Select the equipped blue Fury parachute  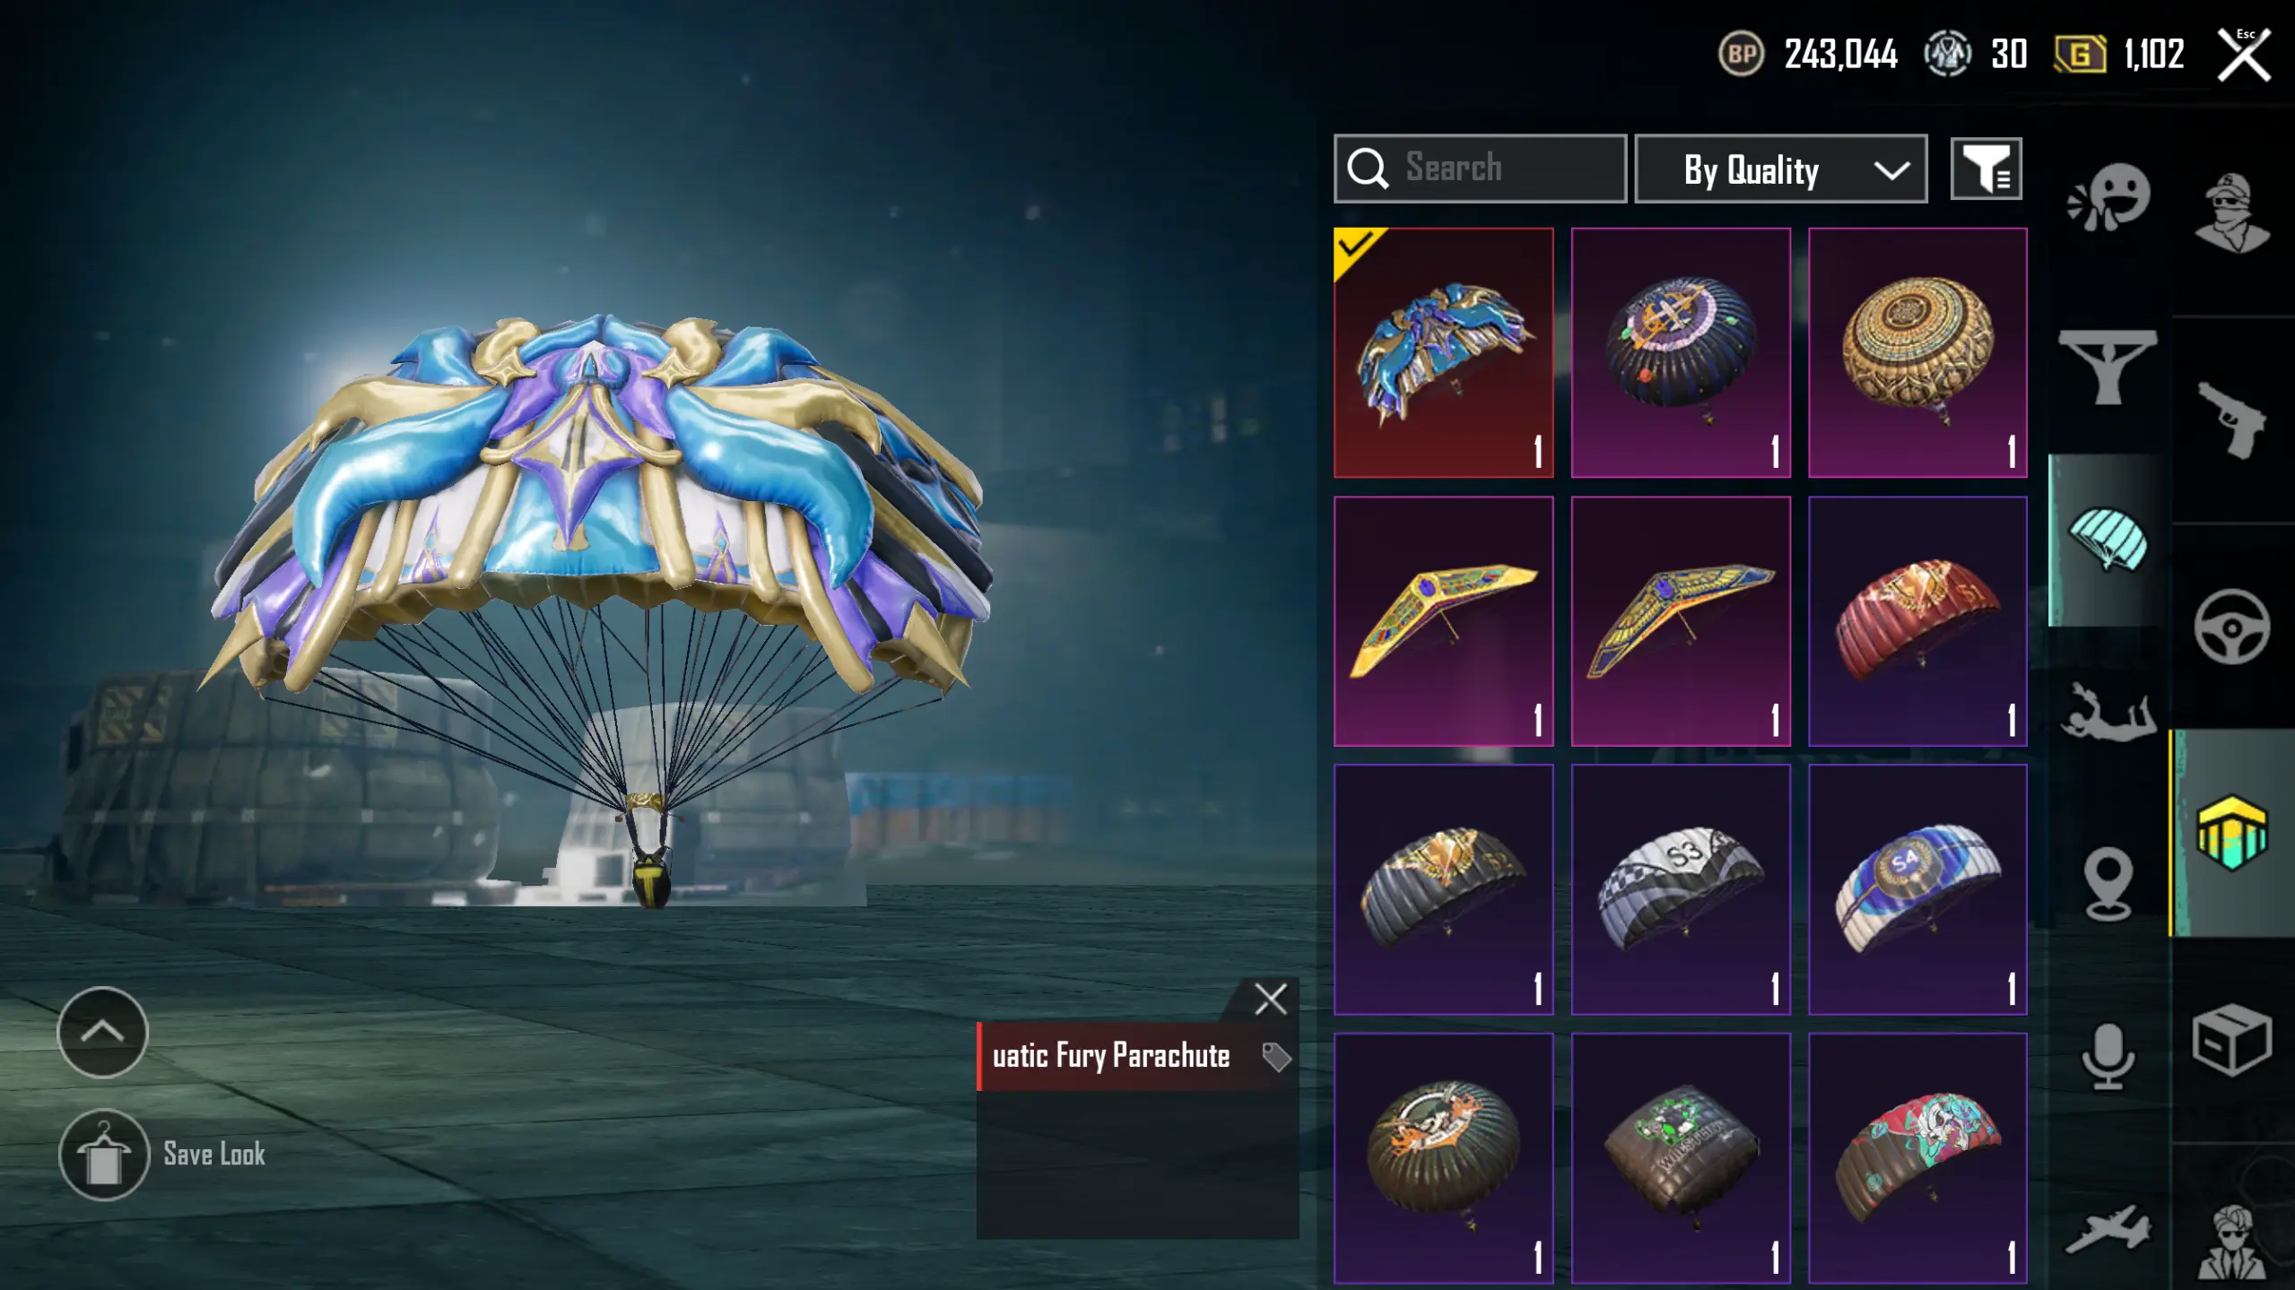click(1443, 352)
